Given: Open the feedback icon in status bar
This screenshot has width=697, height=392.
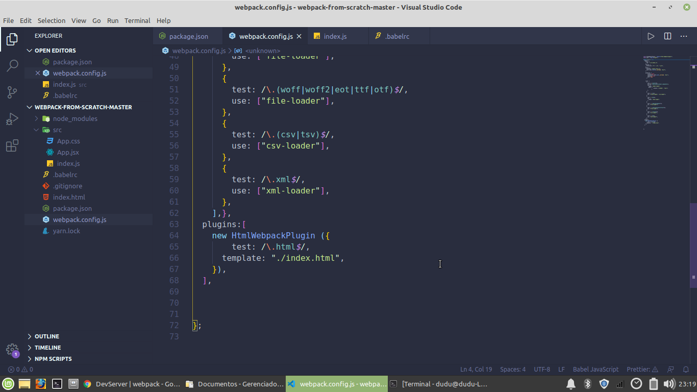Looking at the screenshot, I should [671, 369].
